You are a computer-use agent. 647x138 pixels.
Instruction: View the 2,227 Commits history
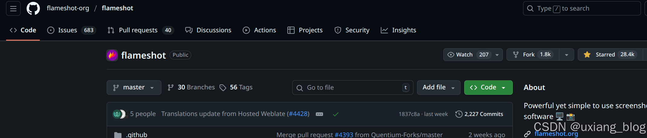(479, 114)
